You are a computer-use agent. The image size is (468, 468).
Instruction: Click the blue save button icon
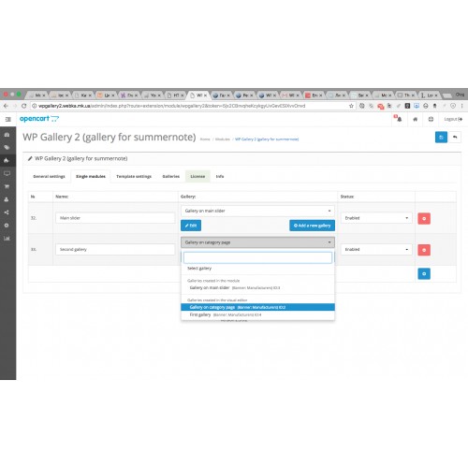pyautogui.click(x=441, y=138)
